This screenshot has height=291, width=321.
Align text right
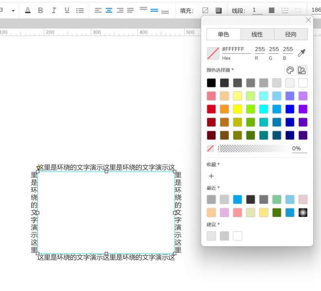(x=120, y=10)
